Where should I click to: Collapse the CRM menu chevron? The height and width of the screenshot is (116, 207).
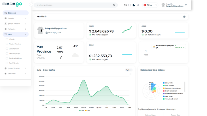[x=26, y=34]
